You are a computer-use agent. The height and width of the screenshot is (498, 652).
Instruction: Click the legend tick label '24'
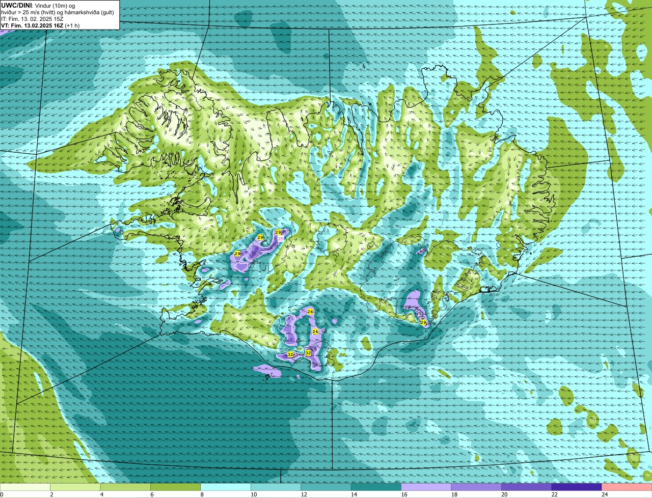[604, 494]
